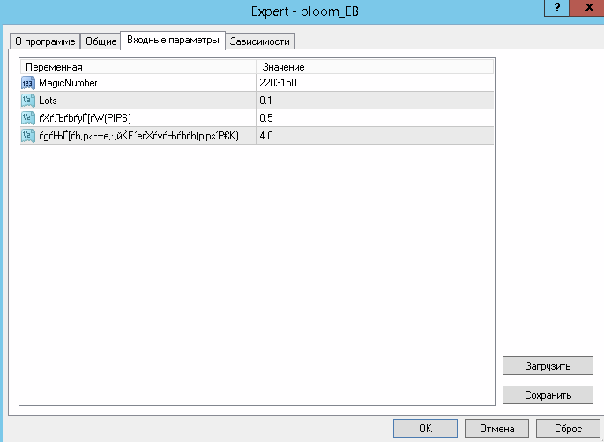This screenshot has height=442, width=604.
Task: Click the icon beside the (PIPS) parameter row
Action: (28, 118)
